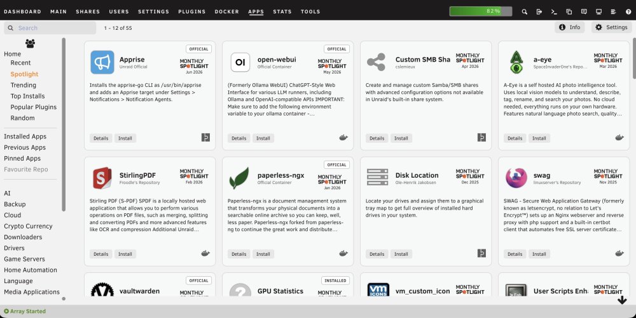Screen dimensions: 636x318
Task: Open the Dashboard menu
Action: (x=22, y=11)
